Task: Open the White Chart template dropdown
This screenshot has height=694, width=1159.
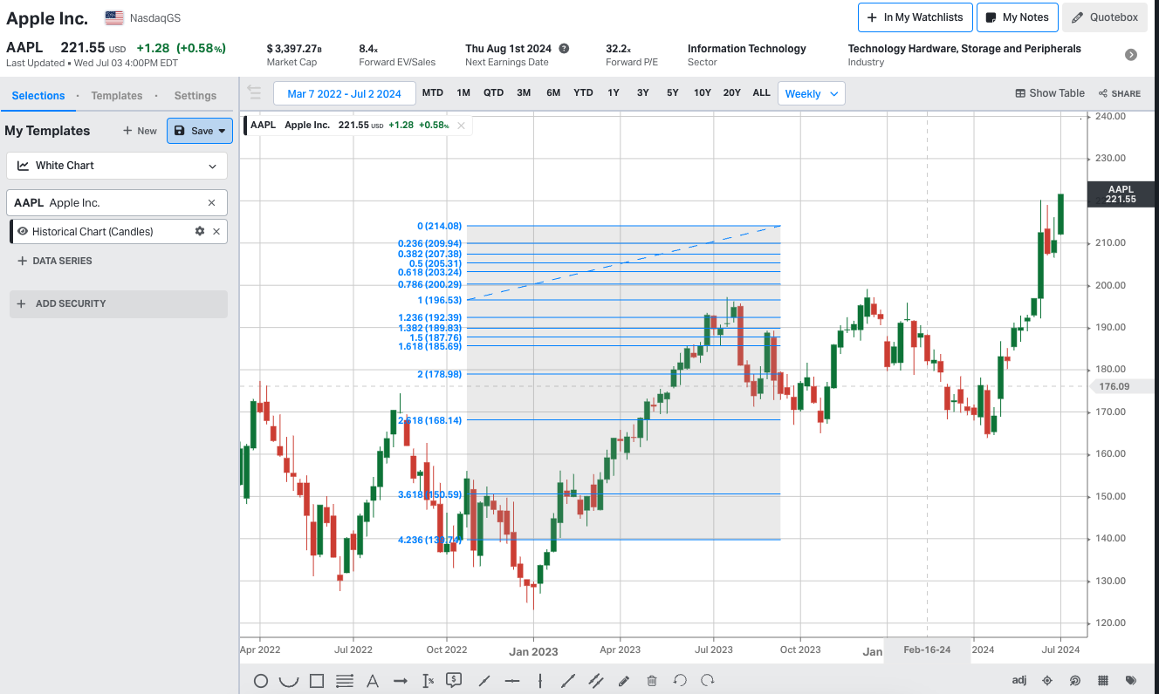Action: (x=117, y=166)
